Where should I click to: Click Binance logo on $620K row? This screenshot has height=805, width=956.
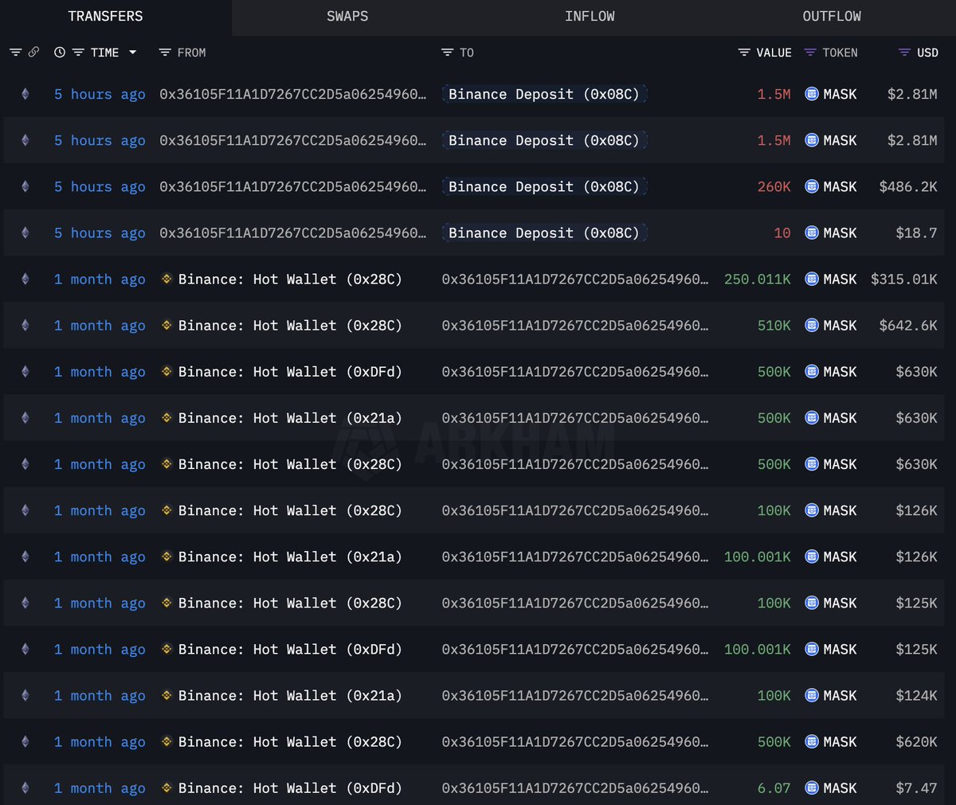point(167,741)
